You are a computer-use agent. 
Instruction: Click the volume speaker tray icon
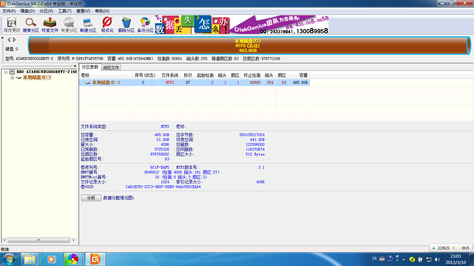pos(437,259)
